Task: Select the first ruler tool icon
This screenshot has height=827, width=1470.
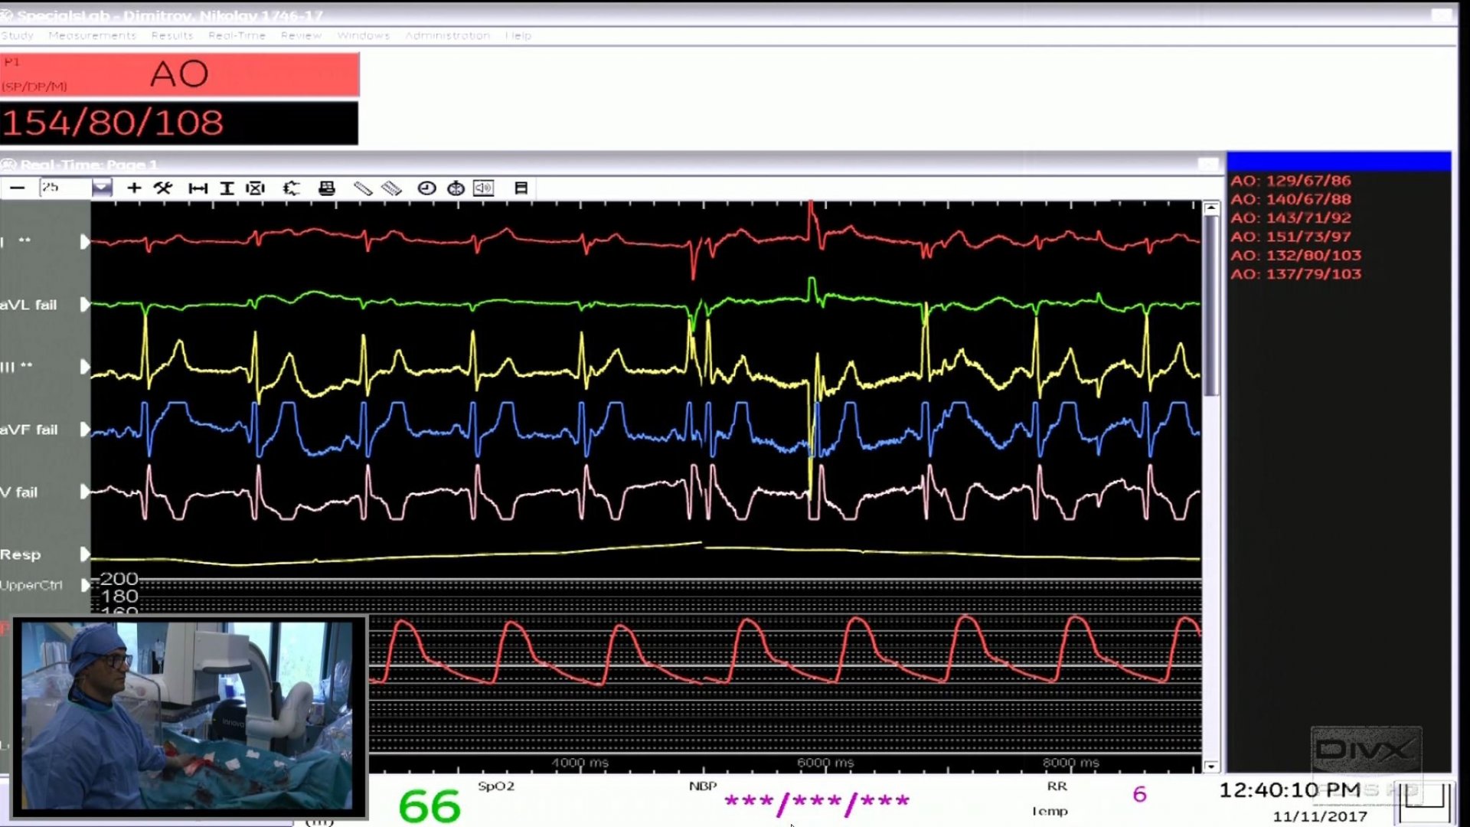Action: [x=363, y=188]
